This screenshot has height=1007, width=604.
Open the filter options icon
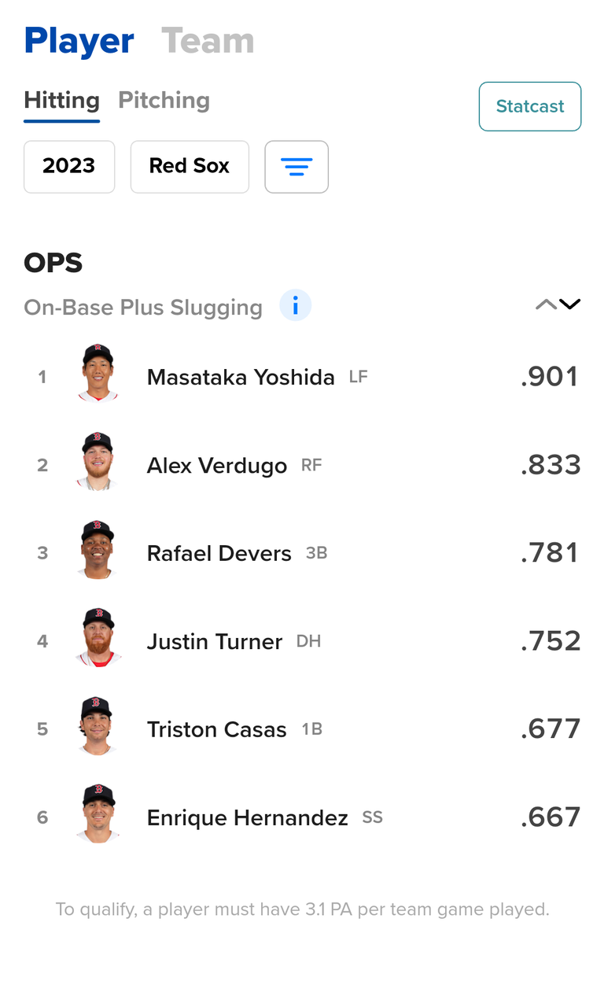[x=296, y=167]
